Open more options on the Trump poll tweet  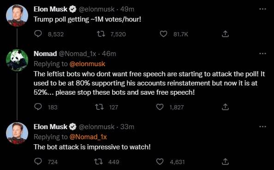point(262,9)
